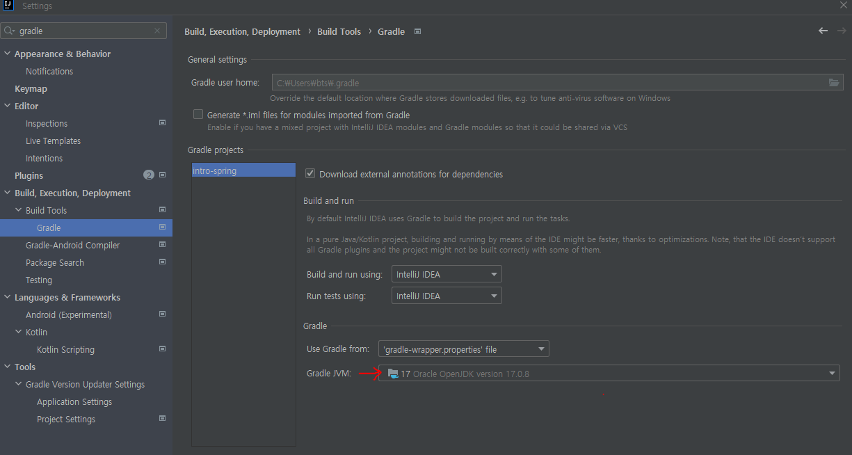The image size is (852, 455).
Task: Open Gradle-Android Compiler settings
Action: [x=72, y=245]
